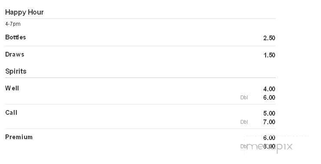Click the Call single price 5.00
Image resolution: width=321 pixels, height=164 pixels.
(269, 113)
